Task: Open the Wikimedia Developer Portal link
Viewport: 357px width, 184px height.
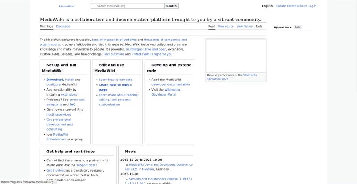Action: [163, 94]
